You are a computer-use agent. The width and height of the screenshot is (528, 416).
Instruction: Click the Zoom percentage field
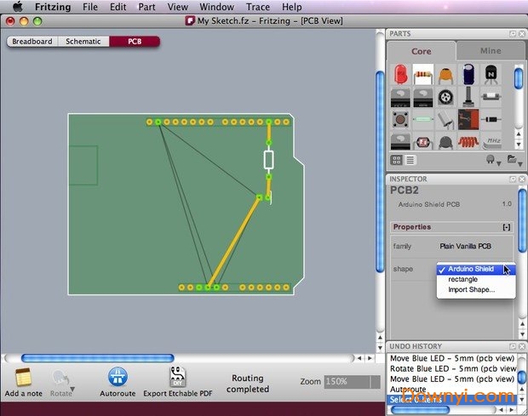350,382
